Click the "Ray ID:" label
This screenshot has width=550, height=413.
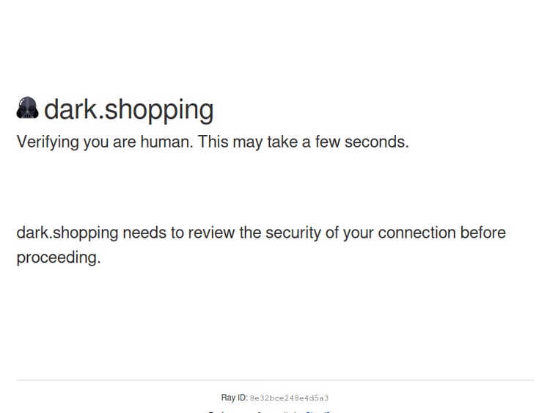click(234, 398)
